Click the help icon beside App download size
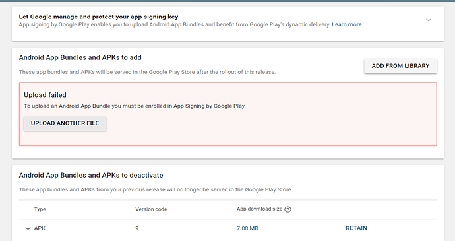Screen dimensions: 455x241 288,209
